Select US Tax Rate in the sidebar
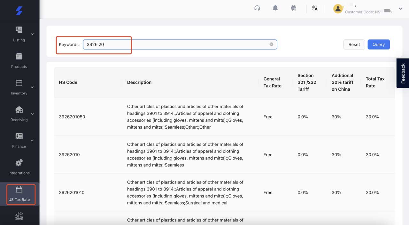 tap(20, 194)
